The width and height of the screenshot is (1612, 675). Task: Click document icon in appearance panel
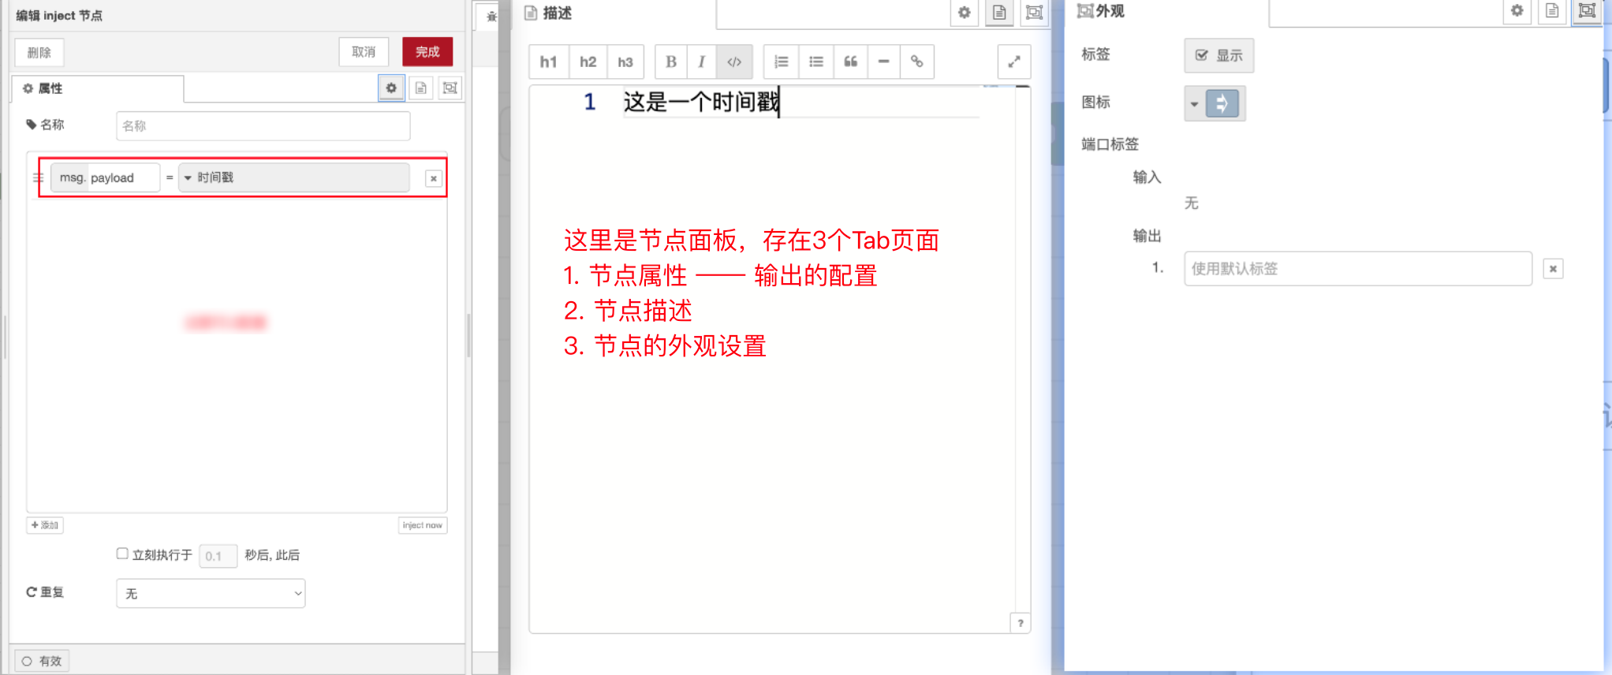(x=1552, y=11)
